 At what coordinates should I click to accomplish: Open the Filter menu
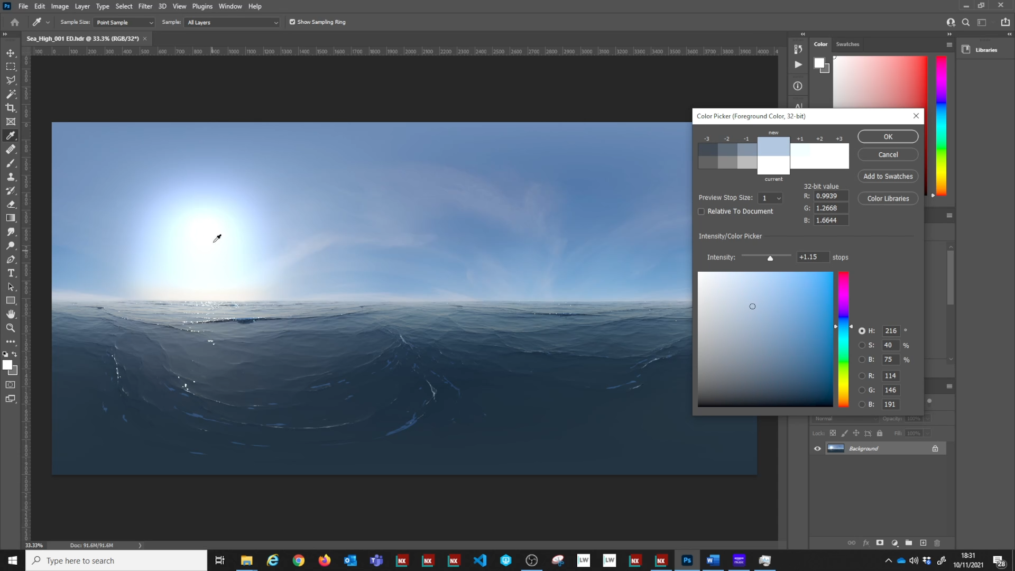(145, 6)
